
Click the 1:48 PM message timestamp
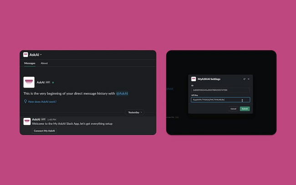click(x=51, y=119)
